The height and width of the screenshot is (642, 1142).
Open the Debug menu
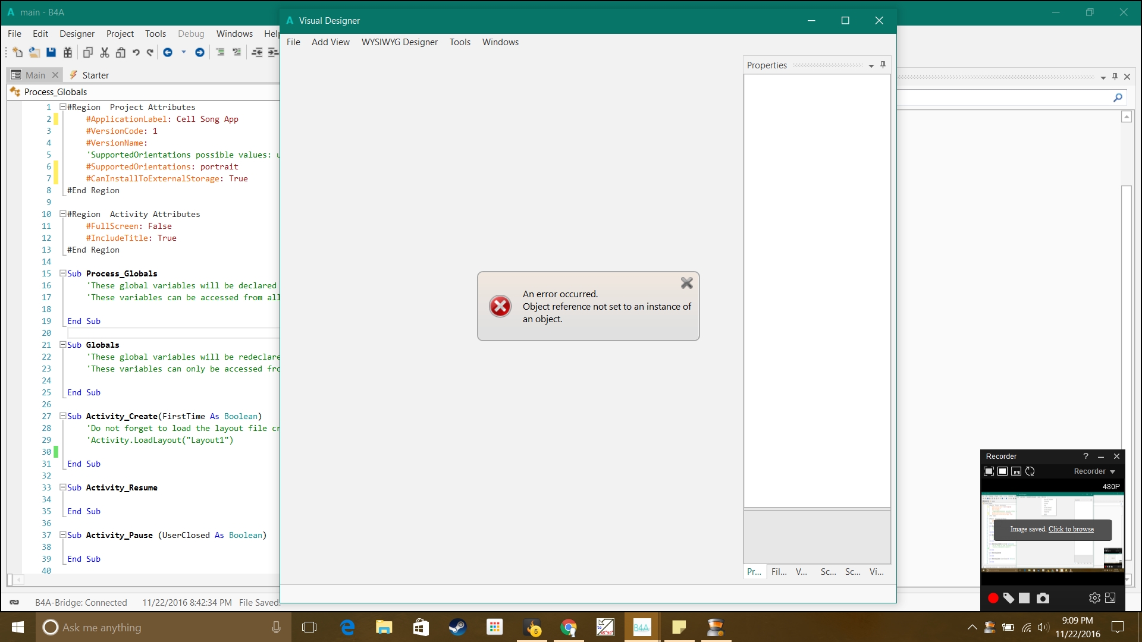coord(190,33)
